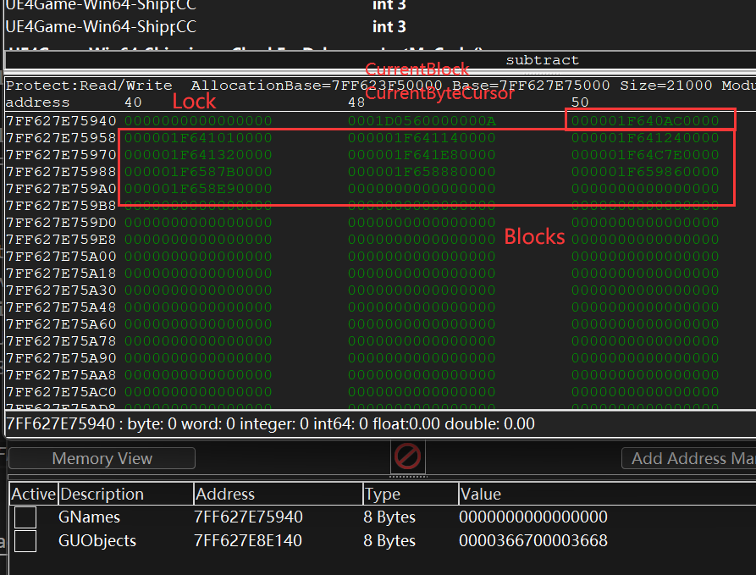Image resolution: width=756 pixels, height=575 pixels.
Task: Click the red delete-all-addresses icon
Action: pyautogui.click(x=407, y=457)
